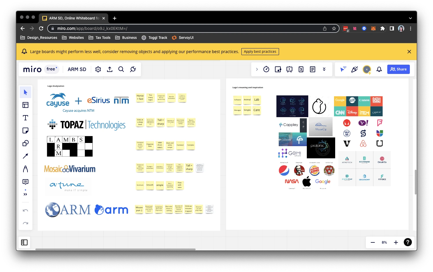
Task: Click the Redo arrow
Action: (x=25, y=223)
